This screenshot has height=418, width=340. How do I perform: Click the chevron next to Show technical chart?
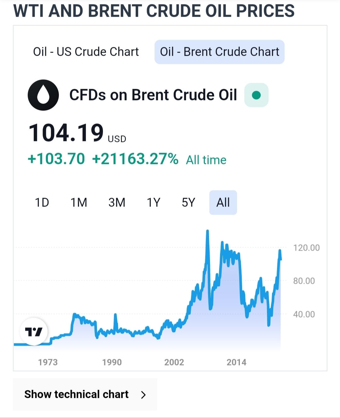pos(144,395)
